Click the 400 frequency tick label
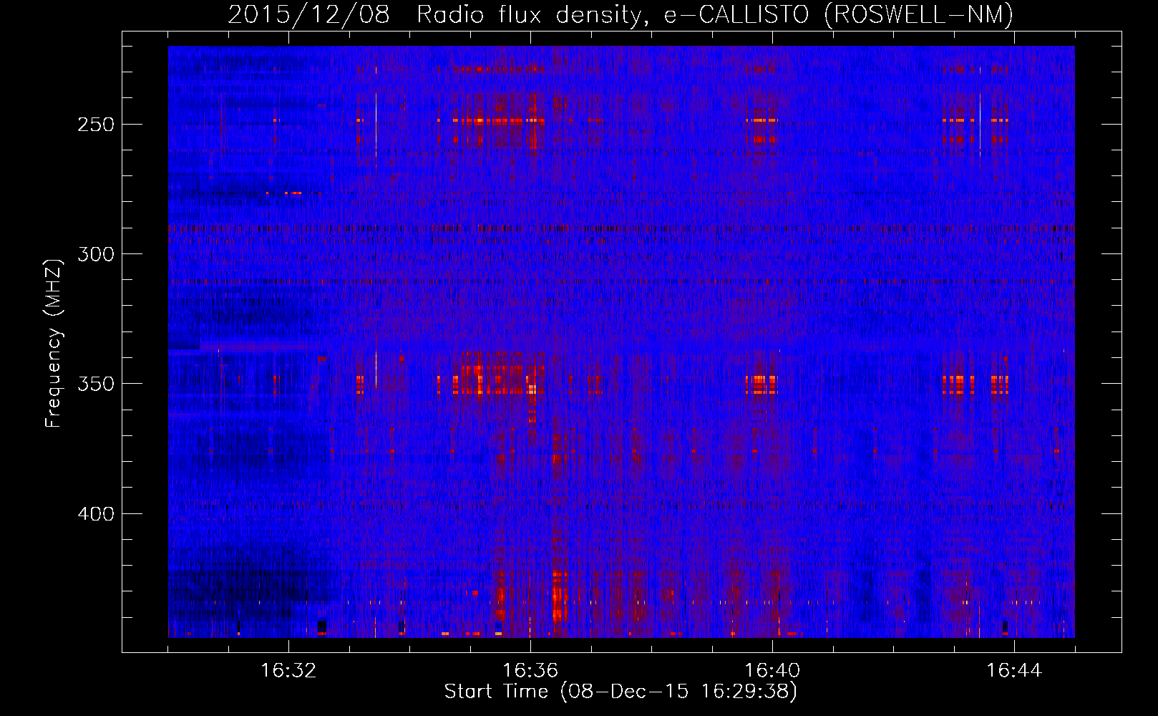Screen dimensions: 1158x716 (96, 514)
